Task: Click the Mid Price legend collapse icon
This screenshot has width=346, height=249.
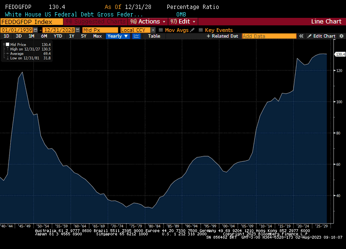Action: [4, 45]
